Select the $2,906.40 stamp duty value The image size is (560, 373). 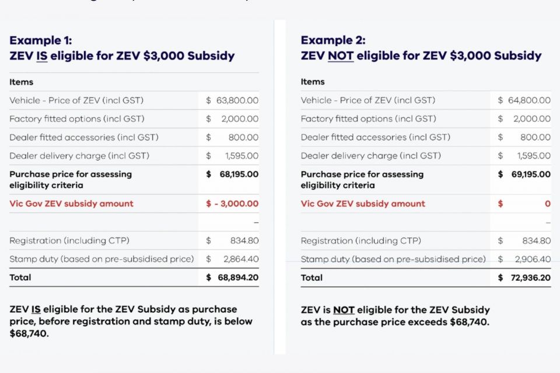(x=524, y=259)
